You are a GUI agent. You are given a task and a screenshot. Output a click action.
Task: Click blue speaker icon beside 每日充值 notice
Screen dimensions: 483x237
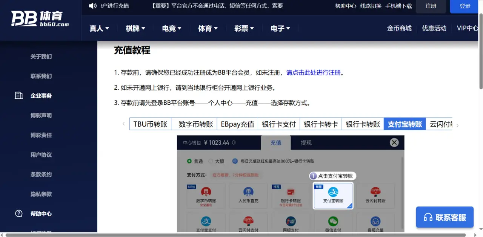click(x=235, y=161)
